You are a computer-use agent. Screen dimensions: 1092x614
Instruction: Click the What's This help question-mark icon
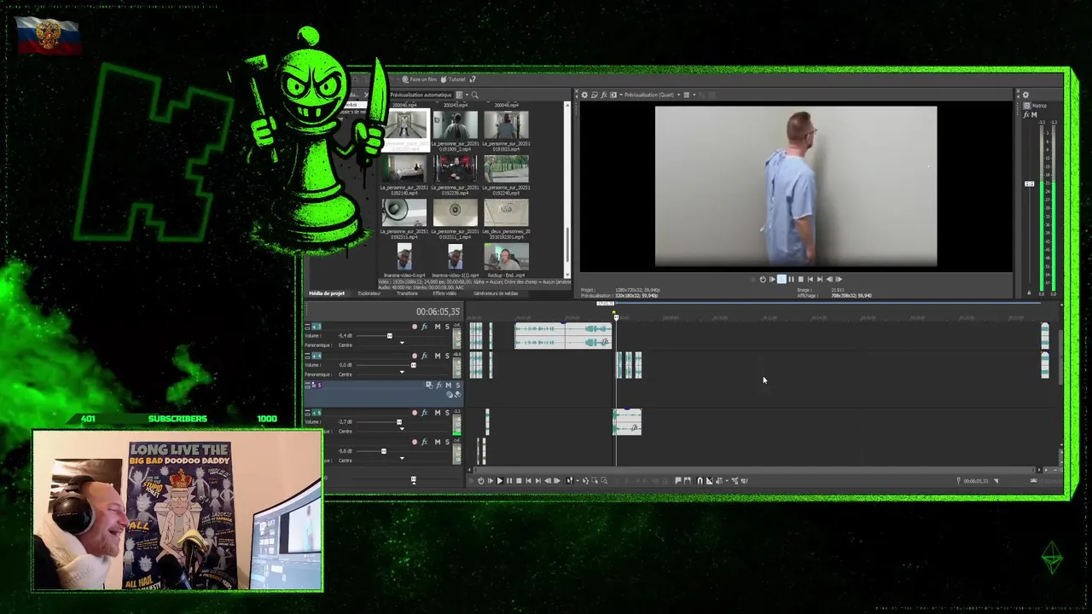pos(473,79)
